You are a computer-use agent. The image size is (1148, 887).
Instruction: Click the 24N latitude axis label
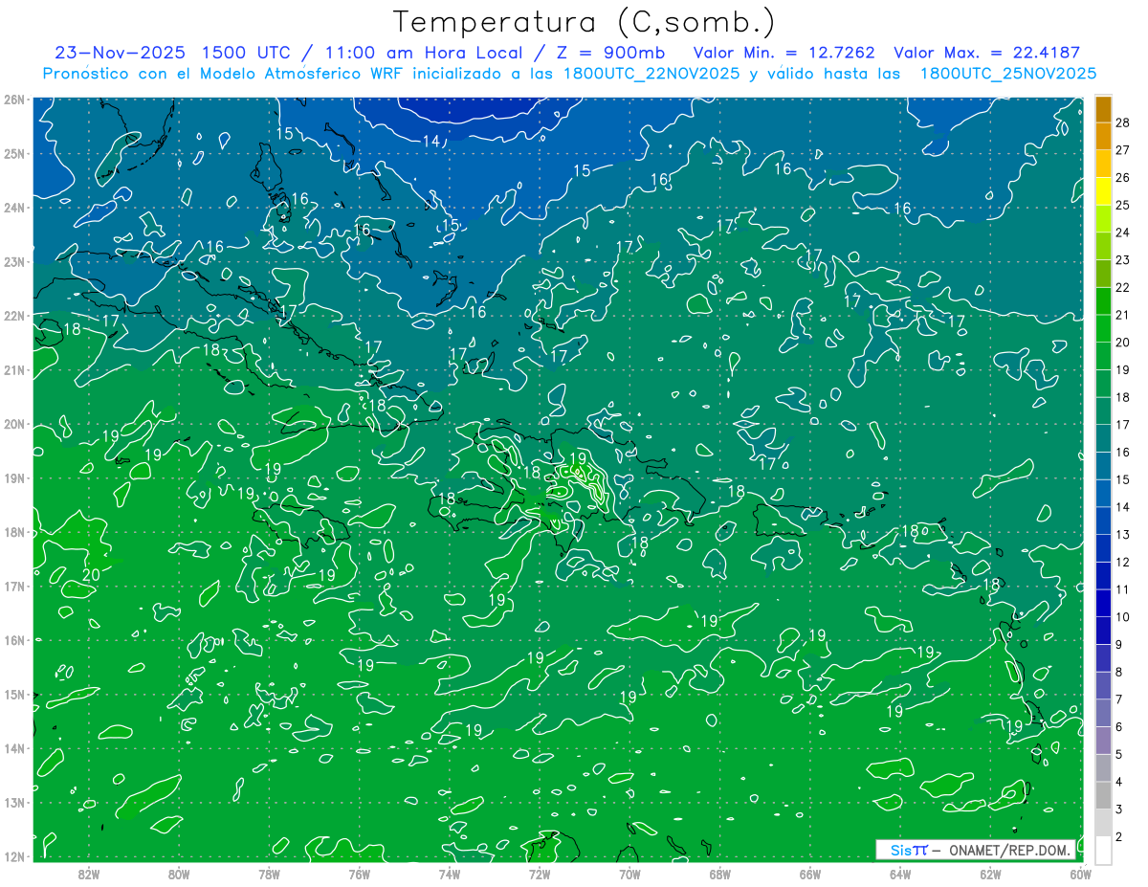click(14, 208)
